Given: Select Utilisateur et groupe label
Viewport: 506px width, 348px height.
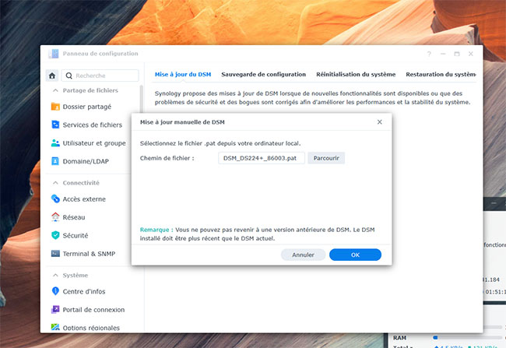Looking at the screenshot, I should [x=94, y=143].
